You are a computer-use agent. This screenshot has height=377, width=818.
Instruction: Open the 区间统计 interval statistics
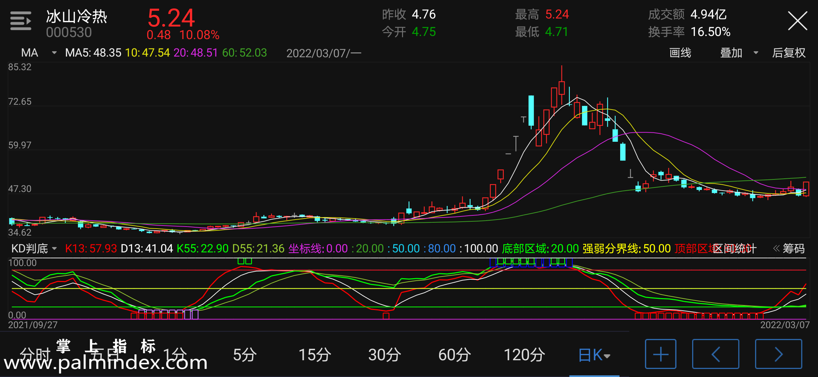click(734, 249)
